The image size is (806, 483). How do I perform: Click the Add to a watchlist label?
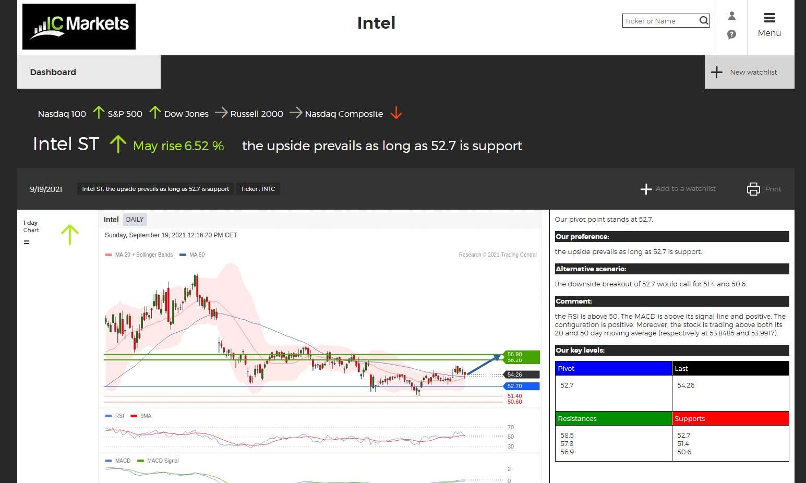(685, 189)
